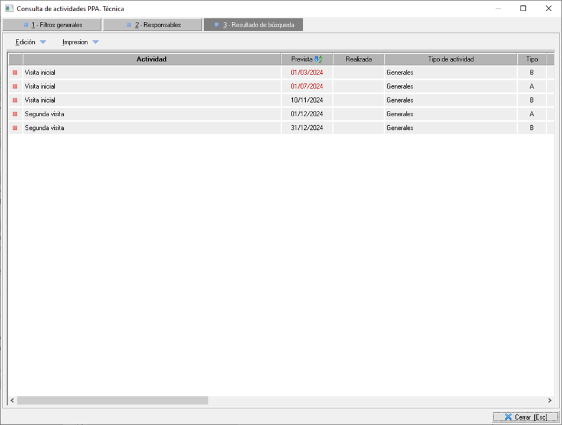Click red status square of 01/12/2024 row
Screen dimensions: 562x425
click(x=15, y=114)
